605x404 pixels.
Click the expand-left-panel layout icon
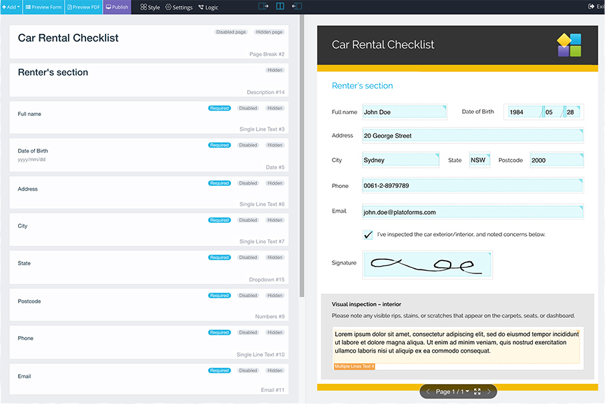pos(263,7)
